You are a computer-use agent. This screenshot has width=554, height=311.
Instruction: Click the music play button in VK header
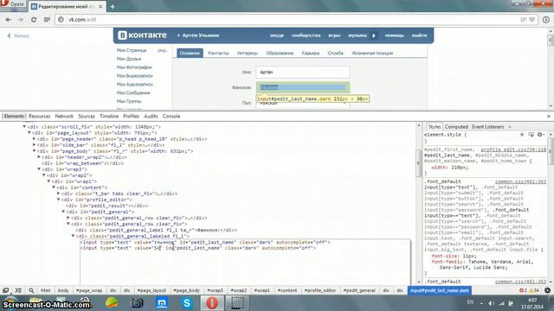click(374, 35)
